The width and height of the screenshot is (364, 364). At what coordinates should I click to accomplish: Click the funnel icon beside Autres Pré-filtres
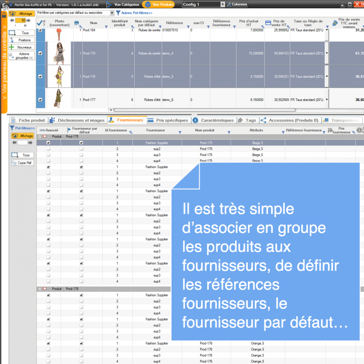[x=118, y=13]
